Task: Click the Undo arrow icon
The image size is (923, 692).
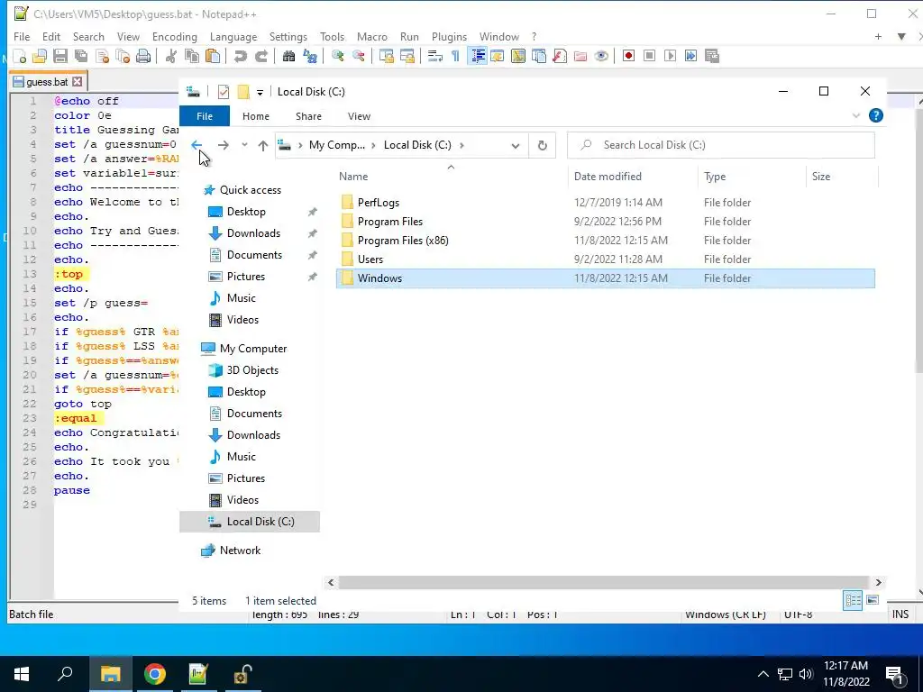Action: point(240,56)
